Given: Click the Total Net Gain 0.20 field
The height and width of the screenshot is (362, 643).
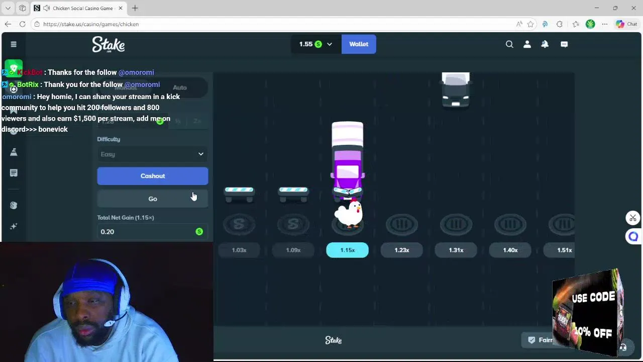Looking at the screenshot, I should 152,232.
